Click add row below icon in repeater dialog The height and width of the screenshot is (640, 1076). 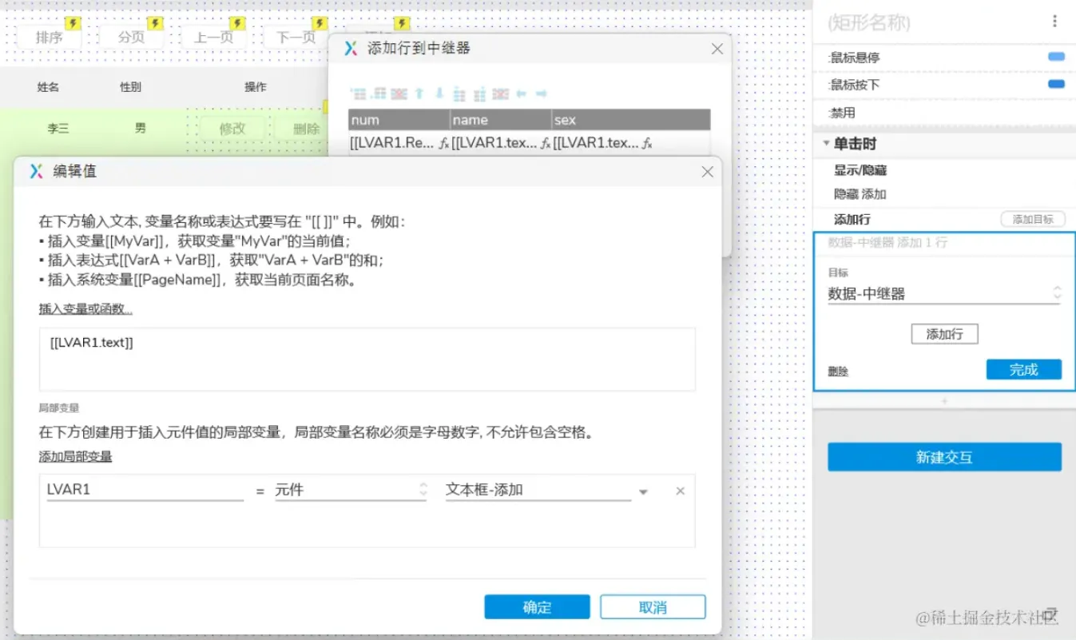(x=379, y=93)
